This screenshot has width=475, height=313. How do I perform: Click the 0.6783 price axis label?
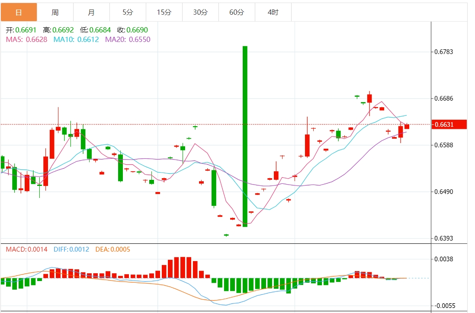tap(444, 52)
